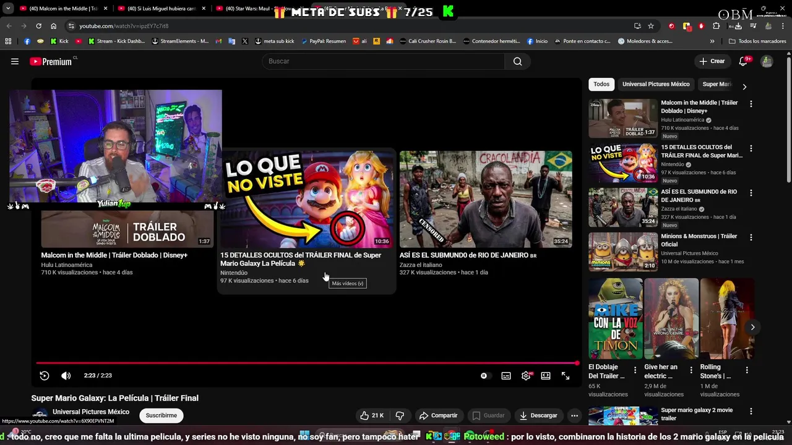Open options for Malcolm in the Middle sidebar video

(751, 104)
